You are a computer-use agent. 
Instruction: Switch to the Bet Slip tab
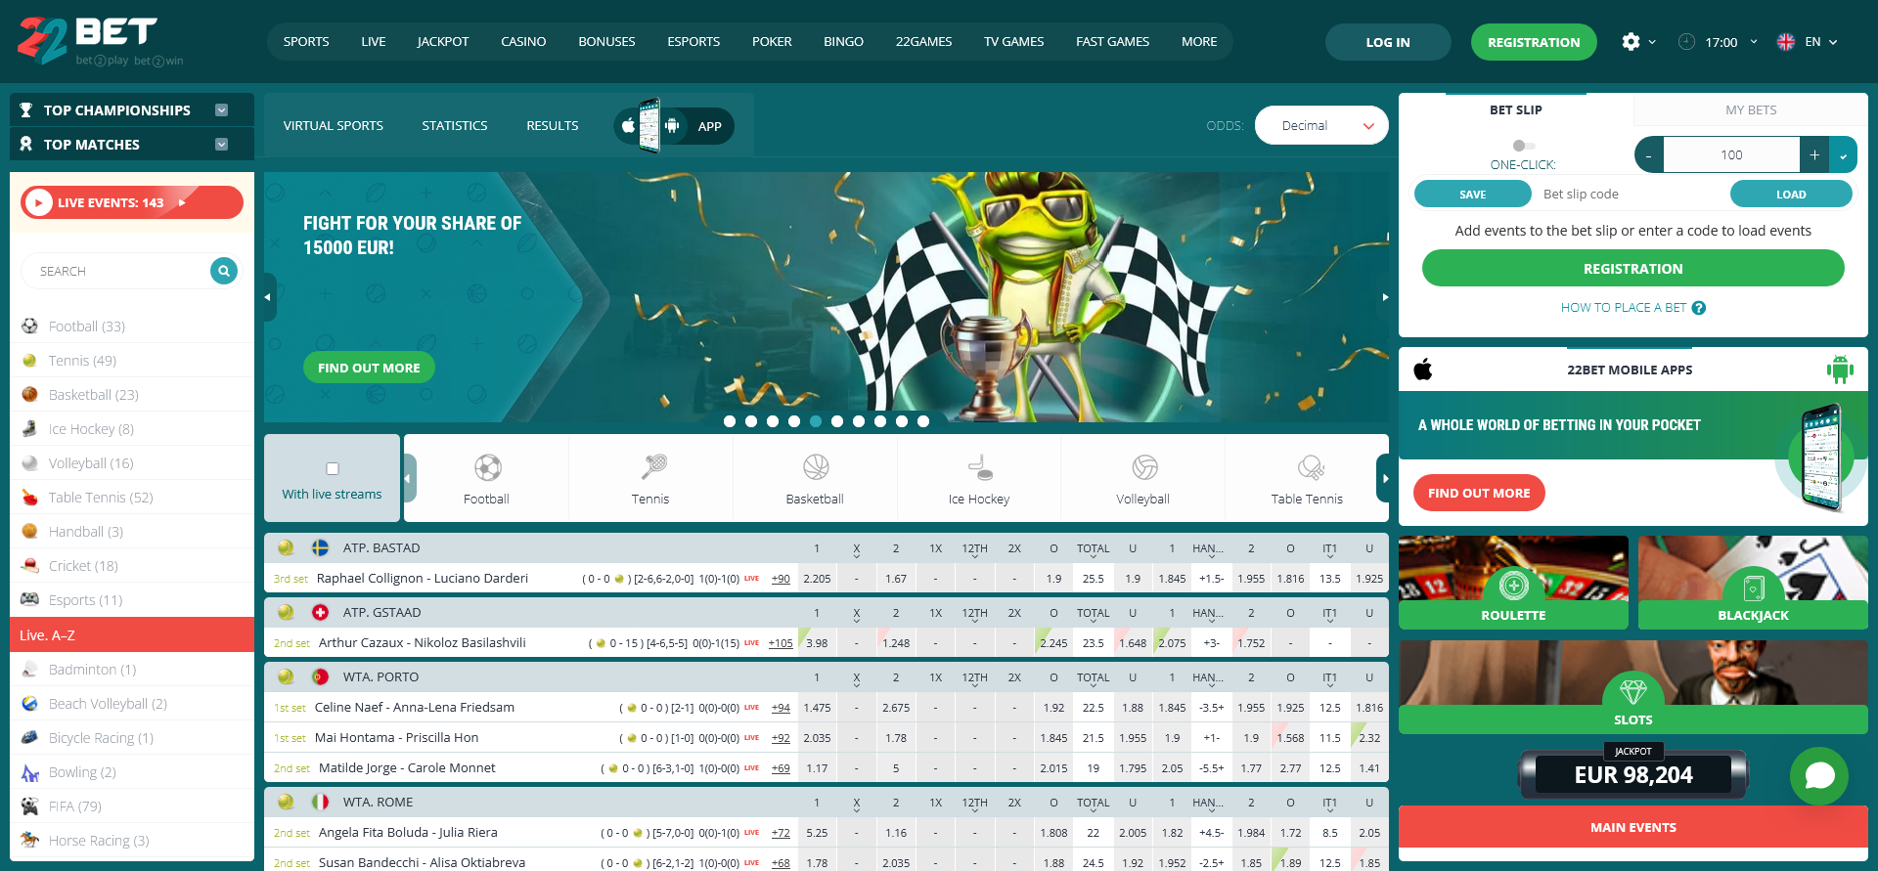click(1516, 110)
